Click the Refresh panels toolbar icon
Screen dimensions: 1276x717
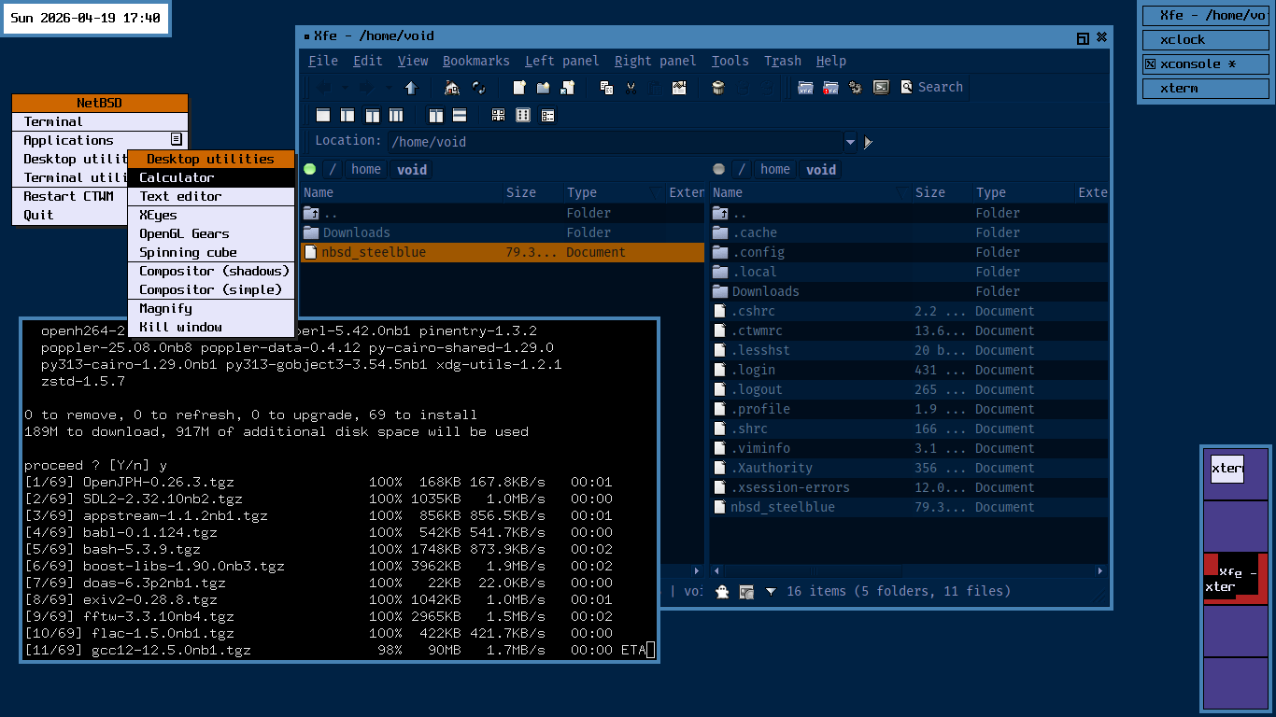(478, 88)
